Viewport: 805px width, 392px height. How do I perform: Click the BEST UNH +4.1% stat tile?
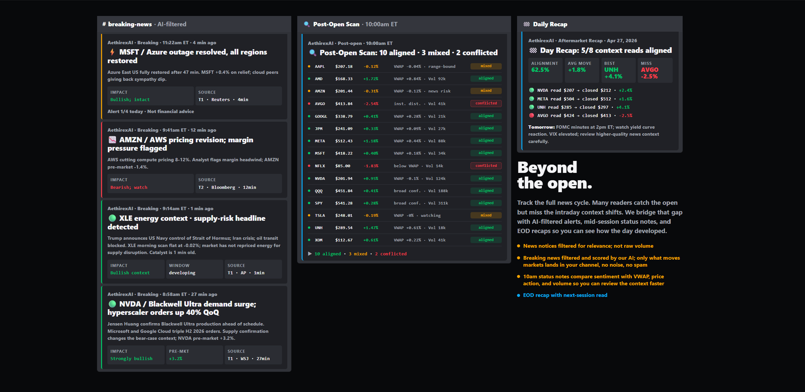[618, 70]
